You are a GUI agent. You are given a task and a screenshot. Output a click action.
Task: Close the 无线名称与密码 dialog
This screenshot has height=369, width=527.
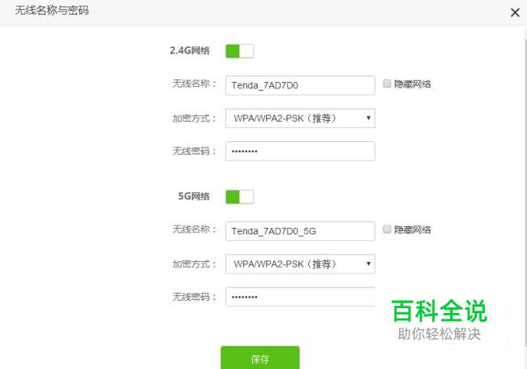[x=515, y=13]
